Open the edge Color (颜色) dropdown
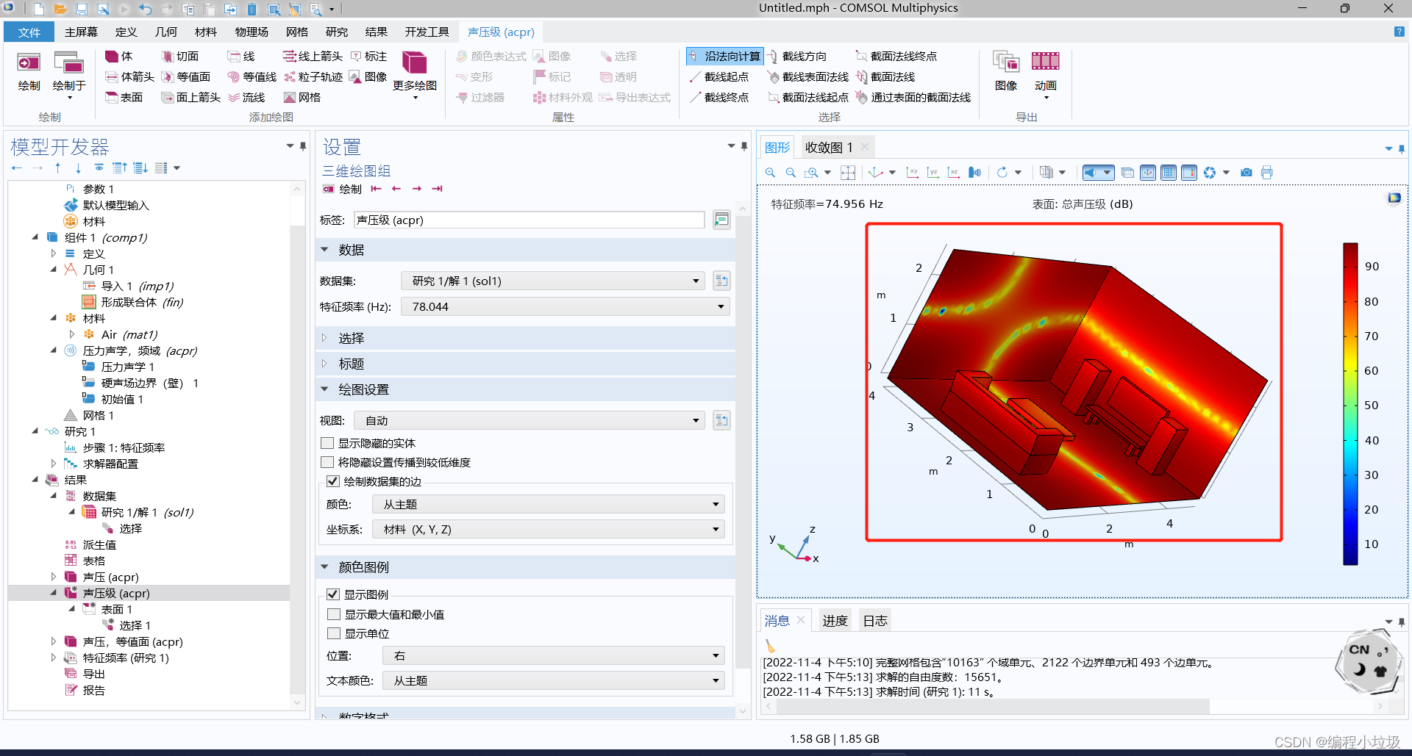This screenshot has height=756, width=1412. tap(548, 504)
